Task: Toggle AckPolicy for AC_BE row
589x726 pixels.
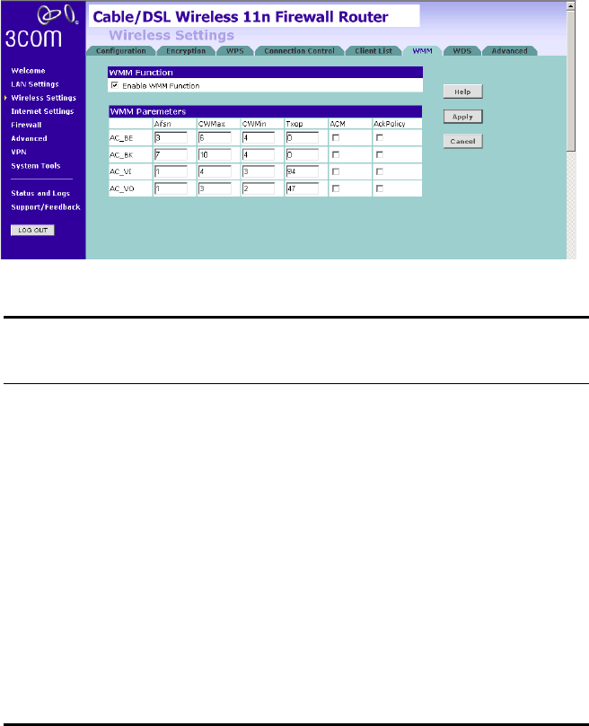Action: [x=380, y=137]
